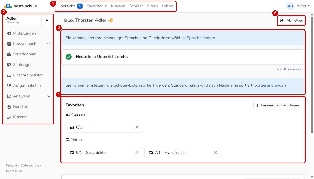Click the class icon in 6/1 bookmark

[72, 127]
